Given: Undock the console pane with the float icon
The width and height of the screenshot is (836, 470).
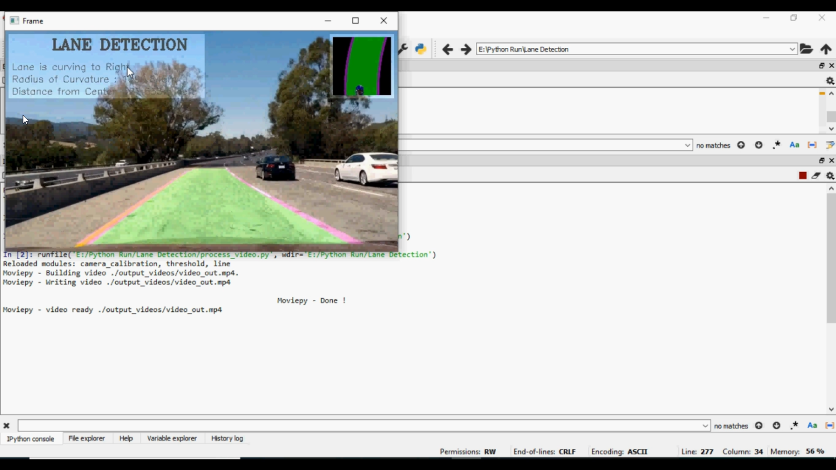Looking at the screenshot, I should [822, 160].
